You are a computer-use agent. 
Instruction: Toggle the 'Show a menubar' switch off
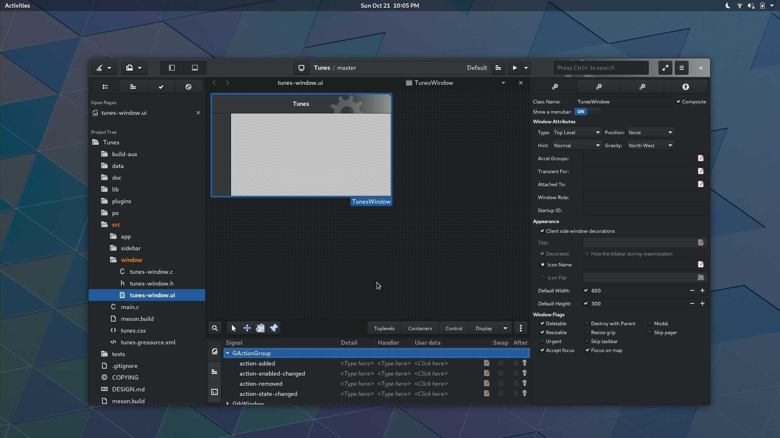pyautogui.click(x=587, y=112)
